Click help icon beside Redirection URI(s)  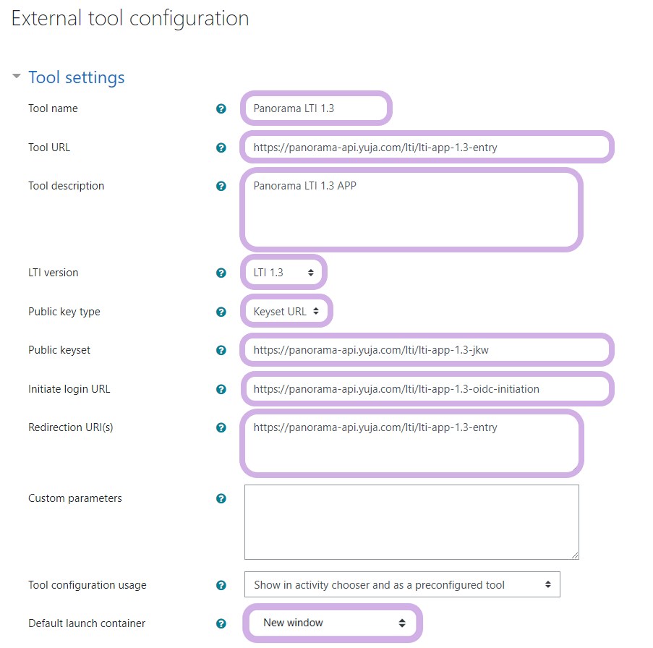coord(221,428)
